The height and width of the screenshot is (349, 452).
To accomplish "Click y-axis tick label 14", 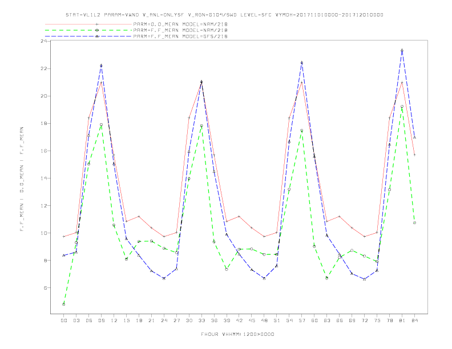I will pyautogui.click(x=44, y=178).
